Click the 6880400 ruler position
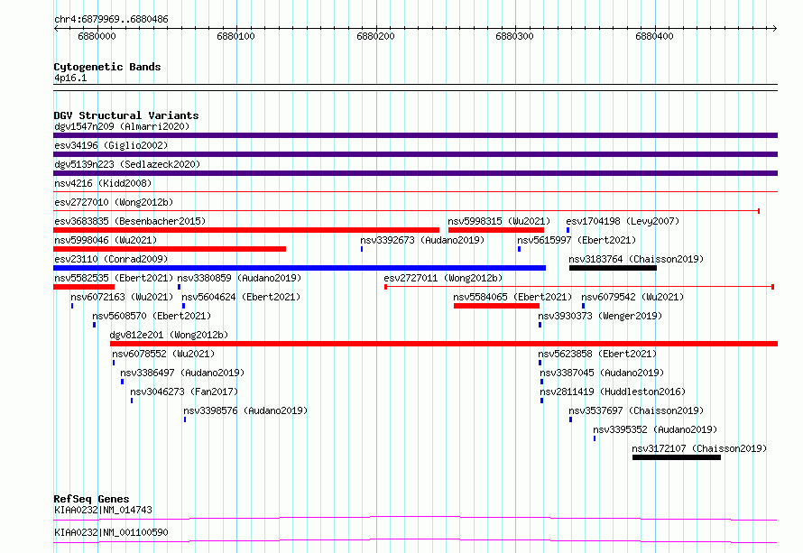Image resolution: width=803 pixels, height=553 pixels. point(654,36)
